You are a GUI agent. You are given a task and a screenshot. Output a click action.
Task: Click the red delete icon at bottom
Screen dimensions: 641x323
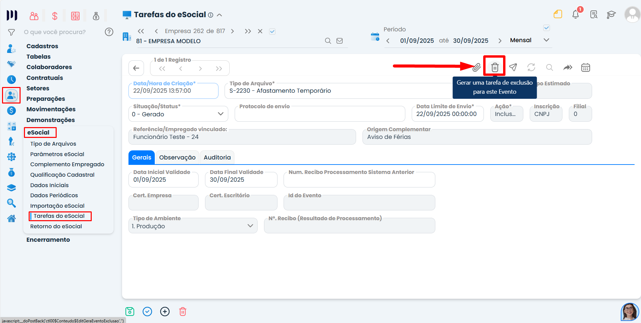coord(183,312)
